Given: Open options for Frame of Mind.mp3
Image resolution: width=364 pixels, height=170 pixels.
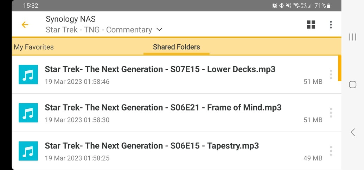Looking at the screenshot, I should 331,113.
